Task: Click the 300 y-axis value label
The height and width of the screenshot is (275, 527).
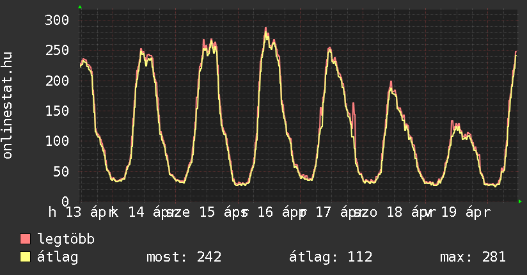Action: [56, 20]
